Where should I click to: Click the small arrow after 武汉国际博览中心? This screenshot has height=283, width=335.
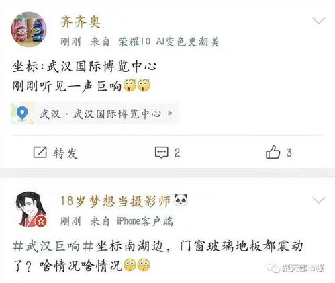[x=170, y=113]
